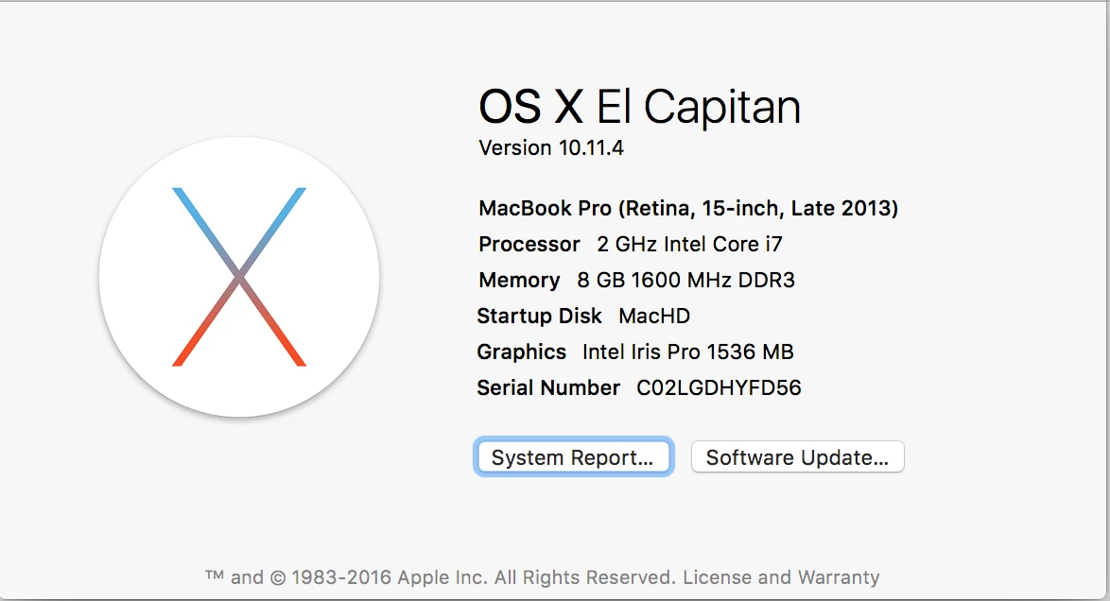Screen dimensions: 1110x601
Task: Click the Serial Number label
Action: [548, 387]
